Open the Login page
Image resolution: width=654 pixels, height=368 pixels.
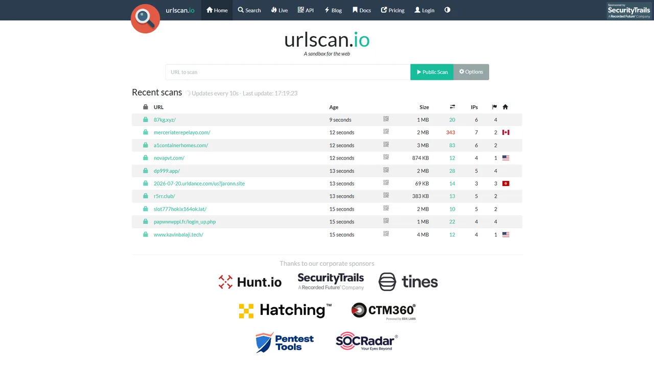tap(425, 10)
